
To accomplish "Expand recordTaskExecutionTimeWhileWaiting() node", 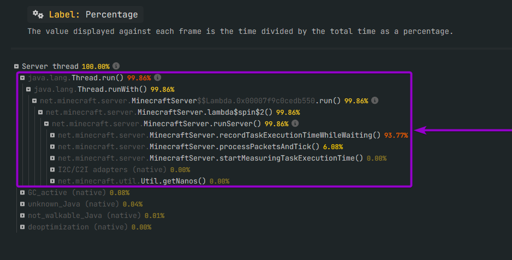I will point(52,135).
